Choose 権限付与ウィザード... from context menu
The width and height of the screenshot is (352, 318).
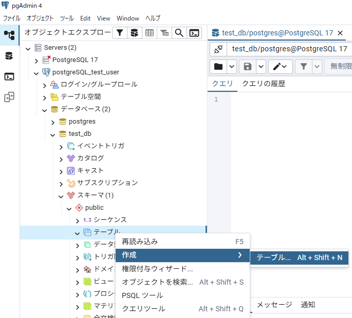(x=182, y=268)
